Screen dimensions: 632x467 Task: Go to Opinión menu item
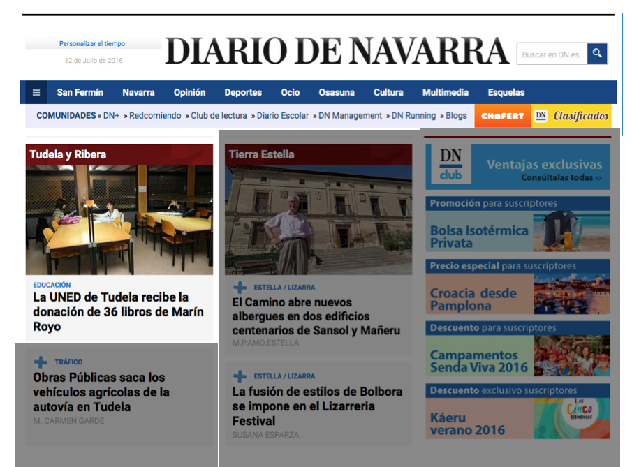pos(189,92)
